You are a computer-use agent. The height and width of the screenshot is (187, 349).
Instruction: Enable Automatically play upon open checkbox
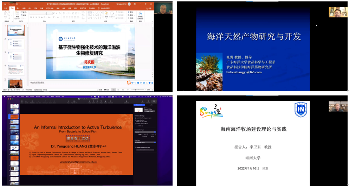[x=136, y=118]
